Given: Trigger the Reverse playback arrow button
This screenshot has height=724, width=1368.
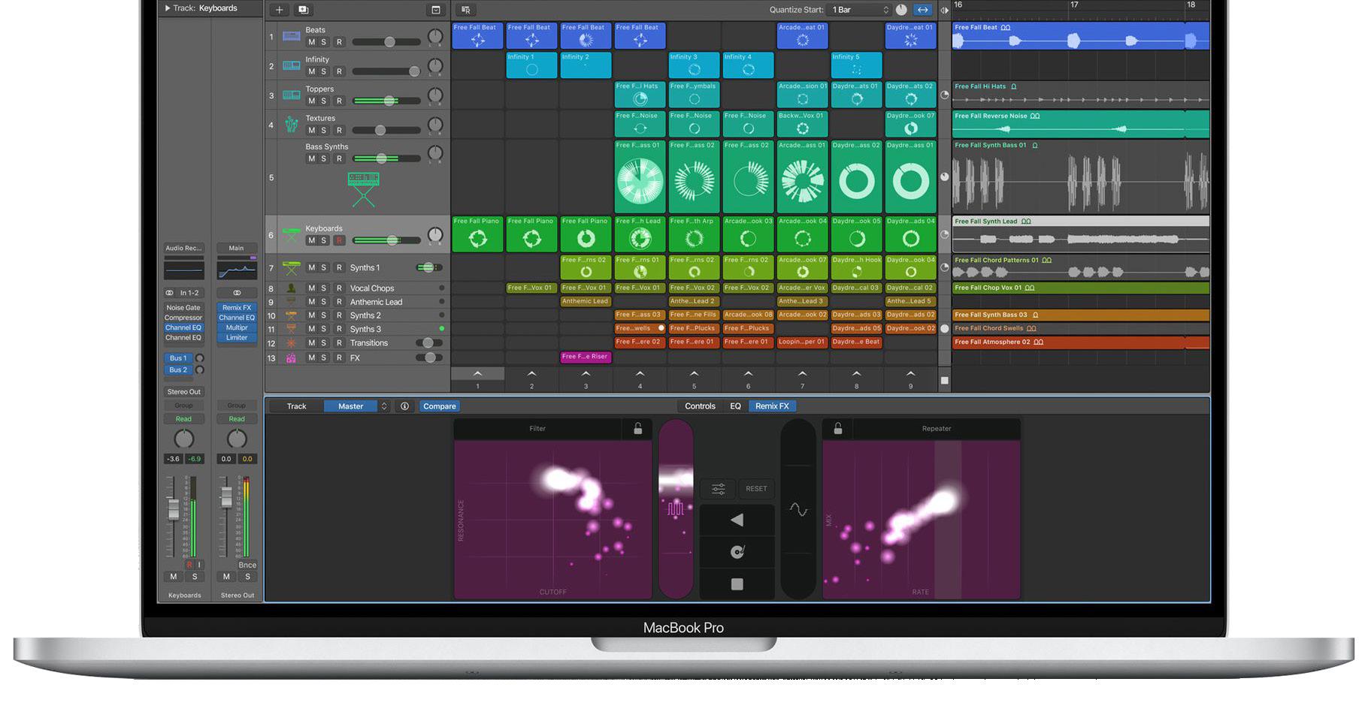Looking at the screenshot, I should 737,520.
